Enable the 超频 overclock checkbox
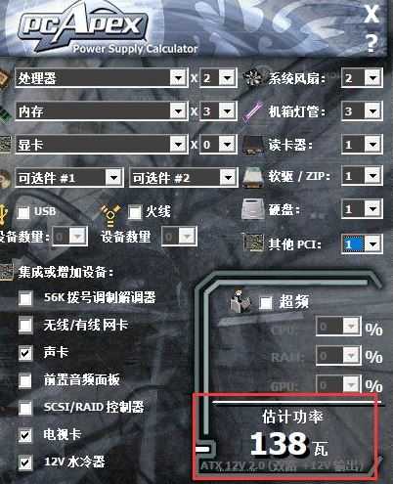The width and height of the screenshot is (393, 484). pos(265,303)
